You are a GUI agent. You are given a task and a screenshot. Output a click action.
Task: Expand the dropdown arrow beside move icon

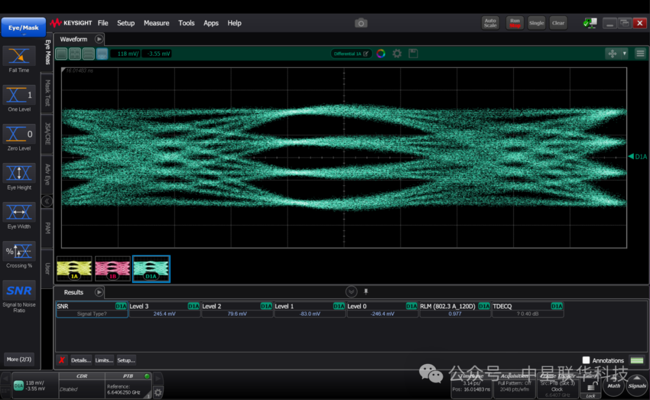(625, 54)
